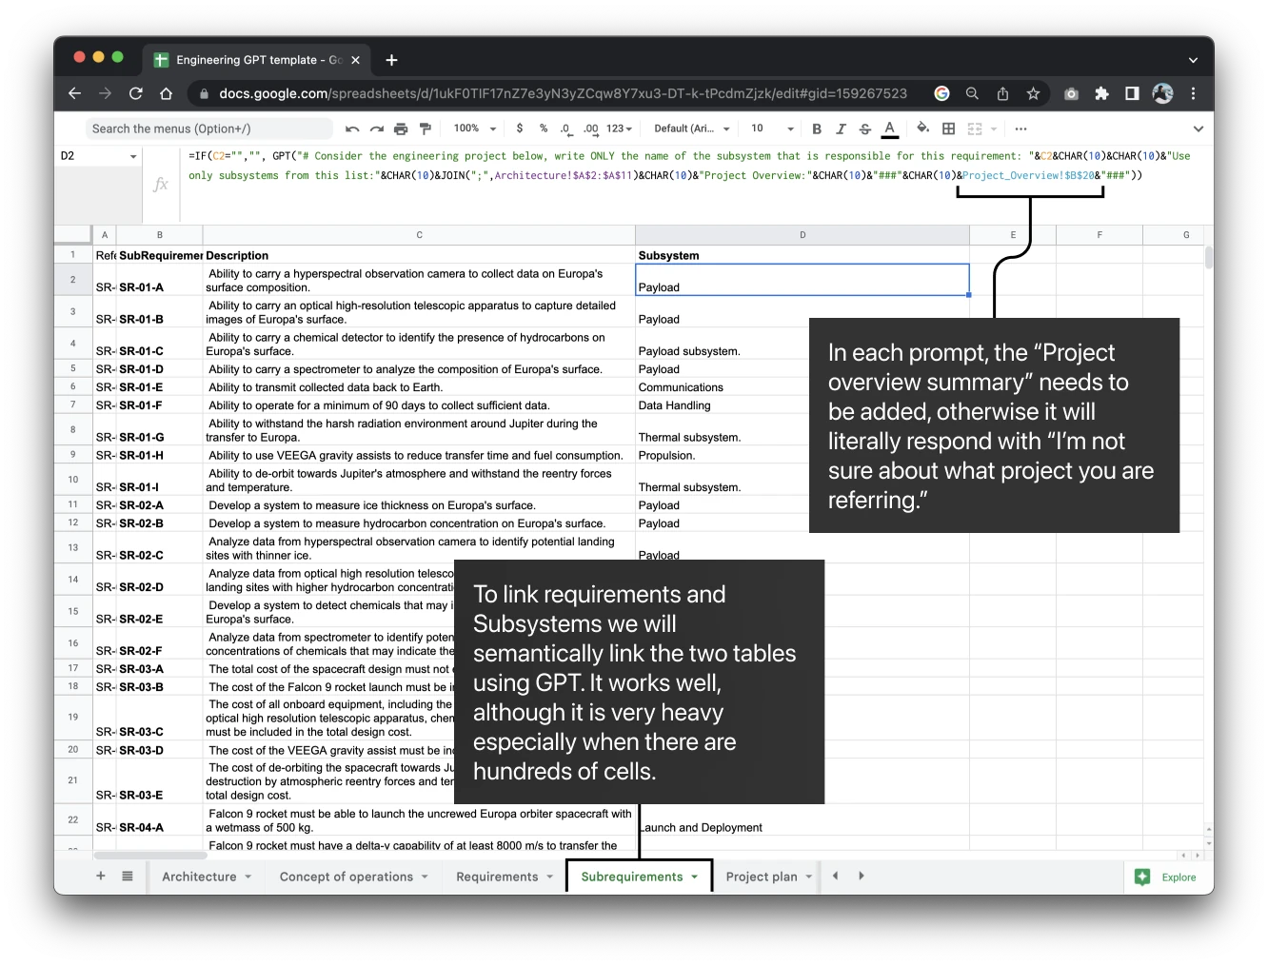Open the Default (Arial) font dropdown
Viewport: 1268px width, 966px height.
click(692, 128)
